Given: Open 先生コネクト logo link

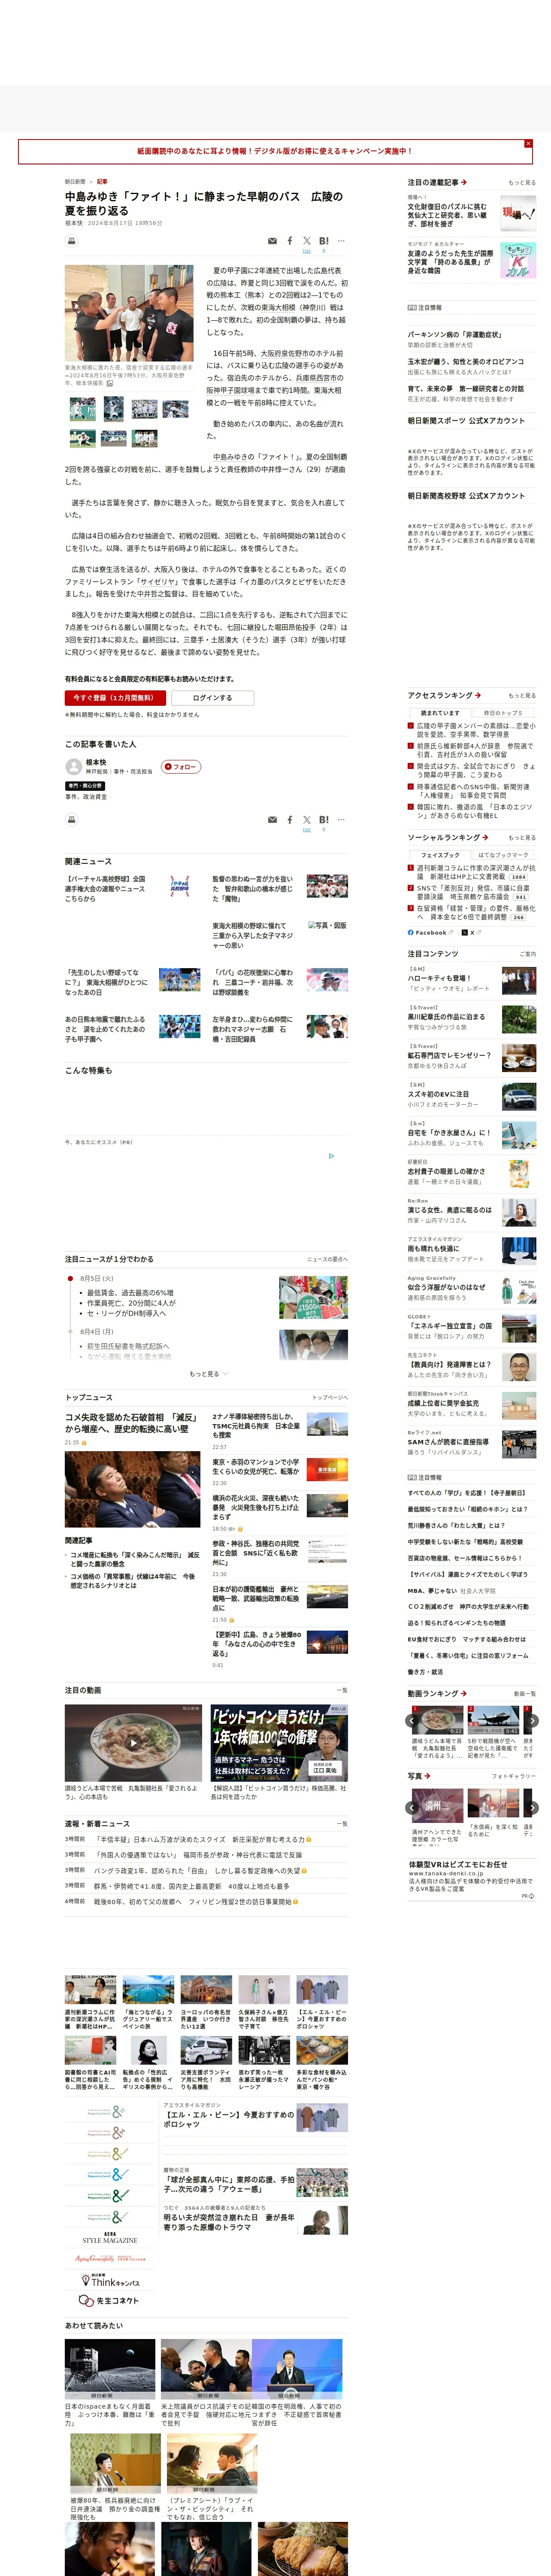Looking at the screenshot, I should pos(110,2300).
